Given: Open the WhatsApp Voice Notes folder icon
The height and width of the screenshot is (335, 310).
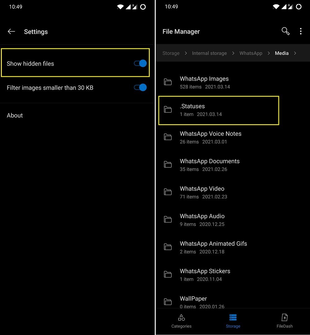Looking at the screenshot, I should pos(168,137).
